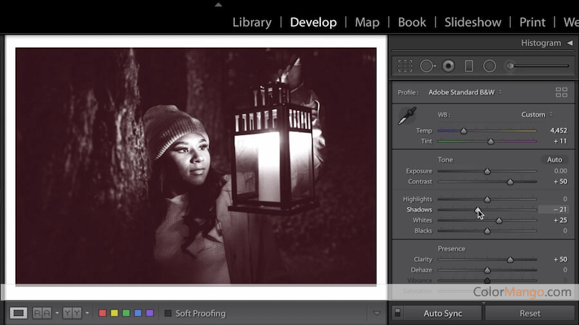The height and width of the screenshot is (325, 579).
Task: Pick the White Balance eyedropper tool
Action: (x=407, y=117)
